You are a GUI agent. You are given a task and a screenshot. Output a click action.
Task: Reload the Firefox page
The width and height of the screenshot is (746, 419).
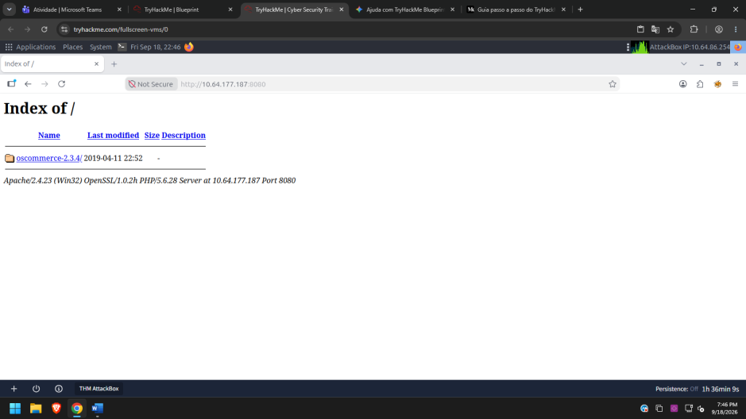pos(61,84)
